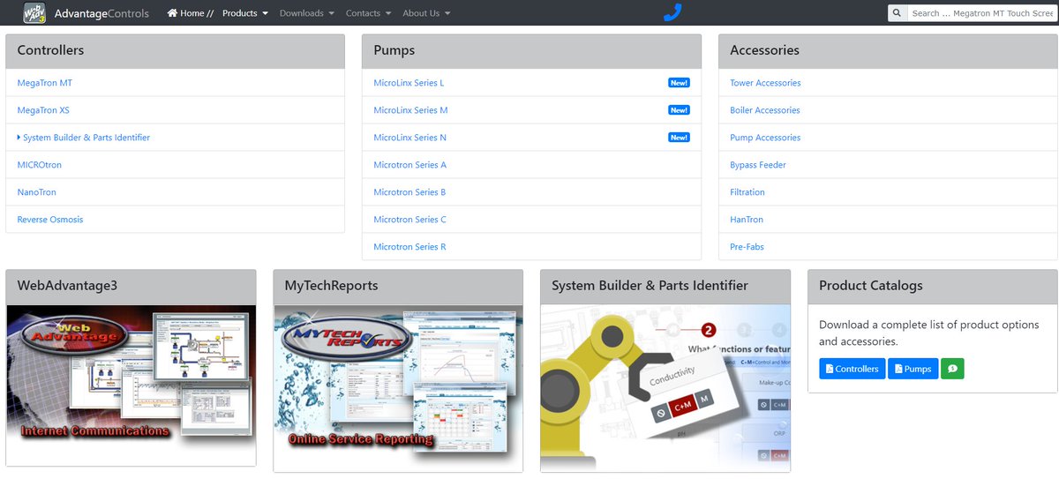Image resolution: width=1059 pixels, height=479 pixels.
Task: Focus the search input field
Action: 980,13
